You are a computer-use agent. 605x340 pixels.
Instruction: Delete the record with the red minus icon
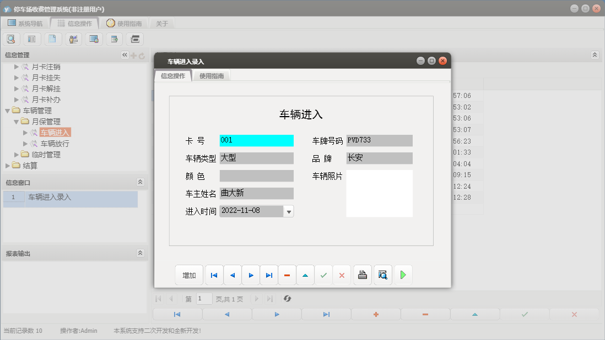point(287,275)
